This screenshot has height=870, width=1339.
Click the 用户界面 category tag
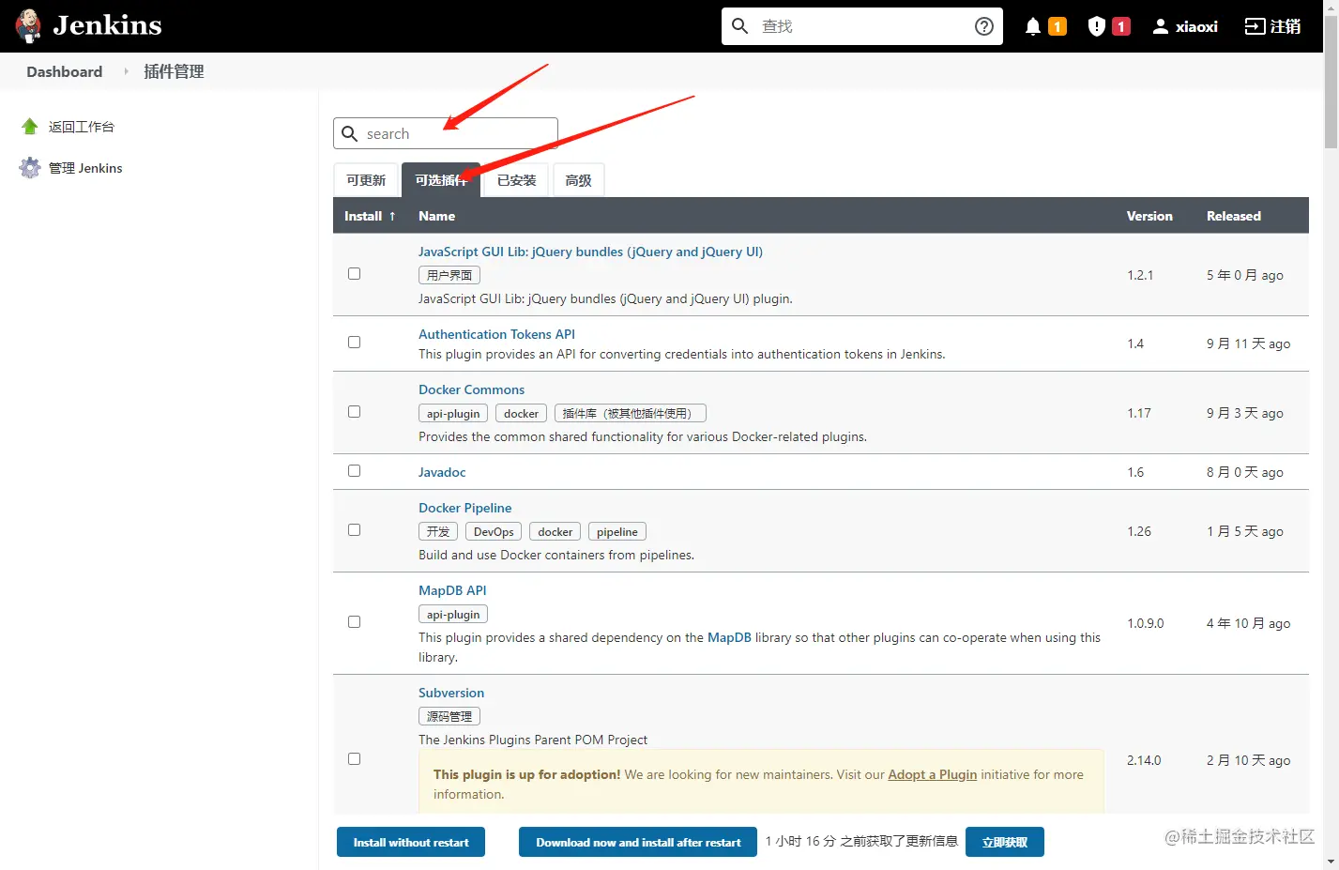tap(449, 275)
